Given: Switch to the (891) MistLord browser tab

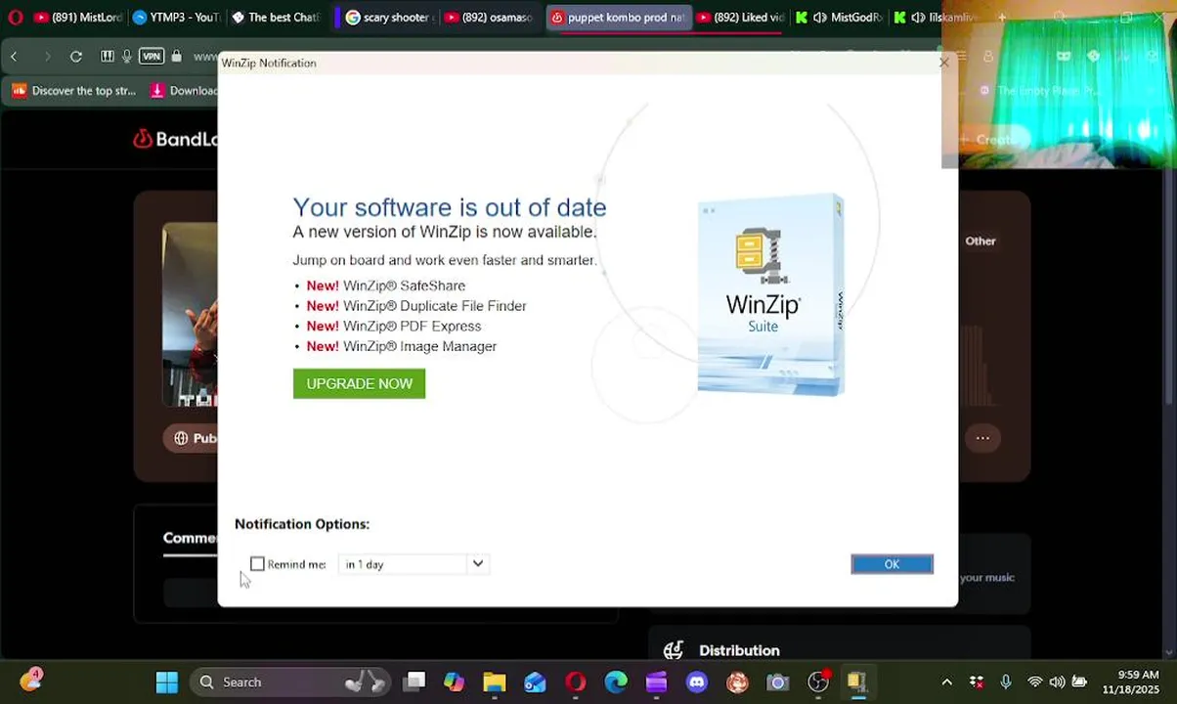Looking at the screenshot, I should [x=78, y=18].
